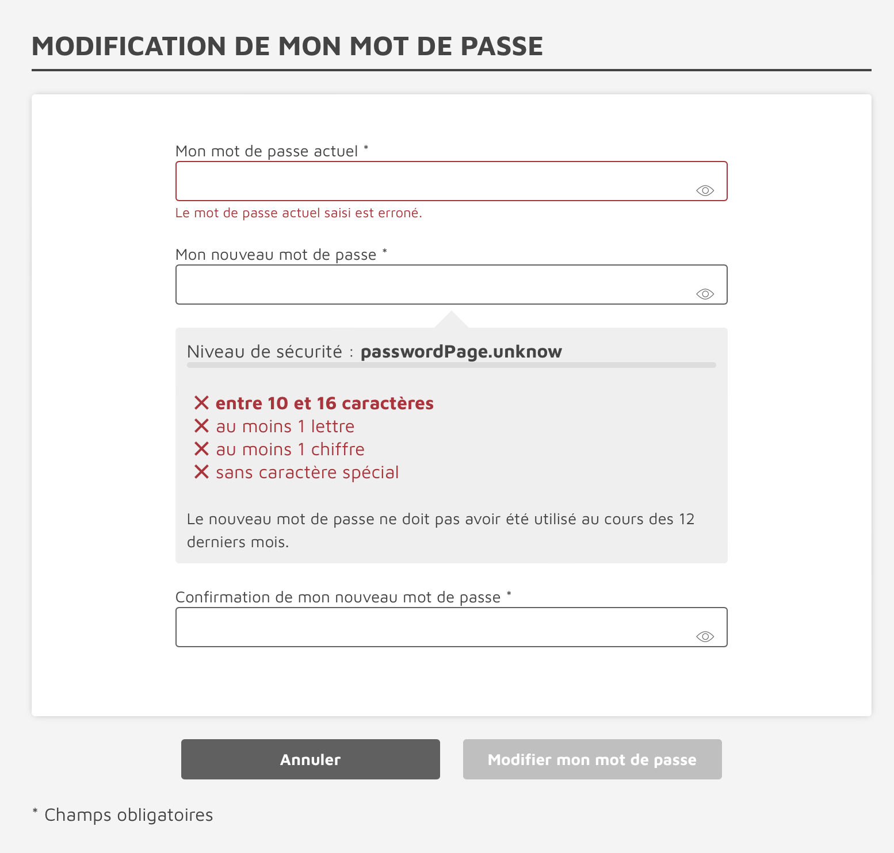This screenshot has width=894, height=853.
Task: Click the red cross beside '10 et 16 caractères'
Action: point(201,403)
